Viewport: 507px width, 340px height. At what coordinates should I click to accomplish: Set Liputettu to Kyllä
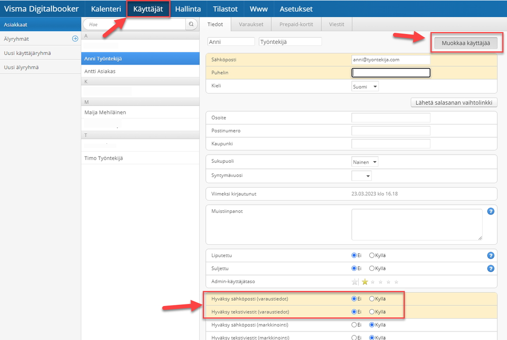click(x=371, y=256)
